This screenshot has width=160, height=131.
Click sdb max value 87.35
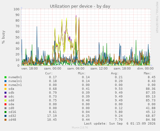[151, 93]
